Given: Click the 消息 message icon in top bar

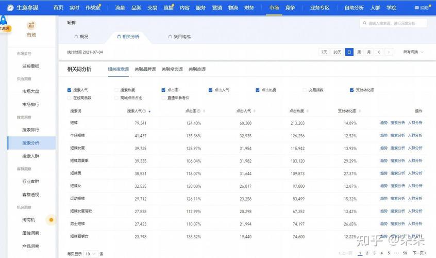Looking at the screenshot, I should pyautogui.click(x=416, y=8).
